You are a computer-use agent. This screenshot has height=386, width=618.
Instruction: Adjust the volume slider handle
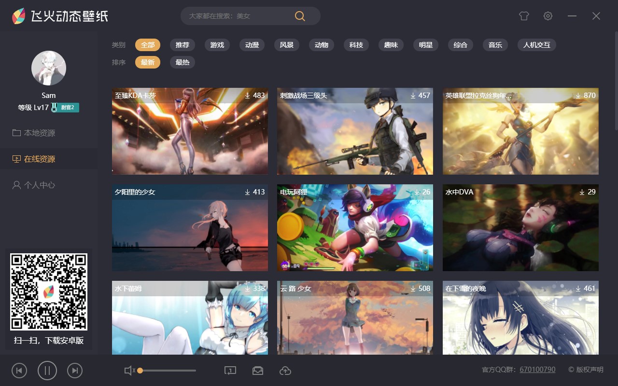140,371
